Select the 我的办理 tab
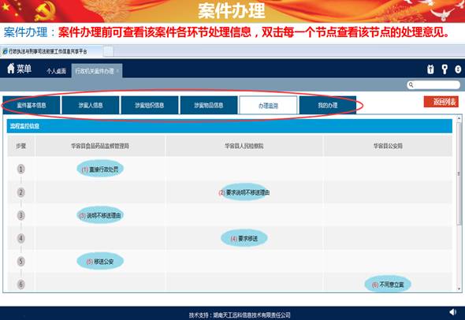 point(328,105)
